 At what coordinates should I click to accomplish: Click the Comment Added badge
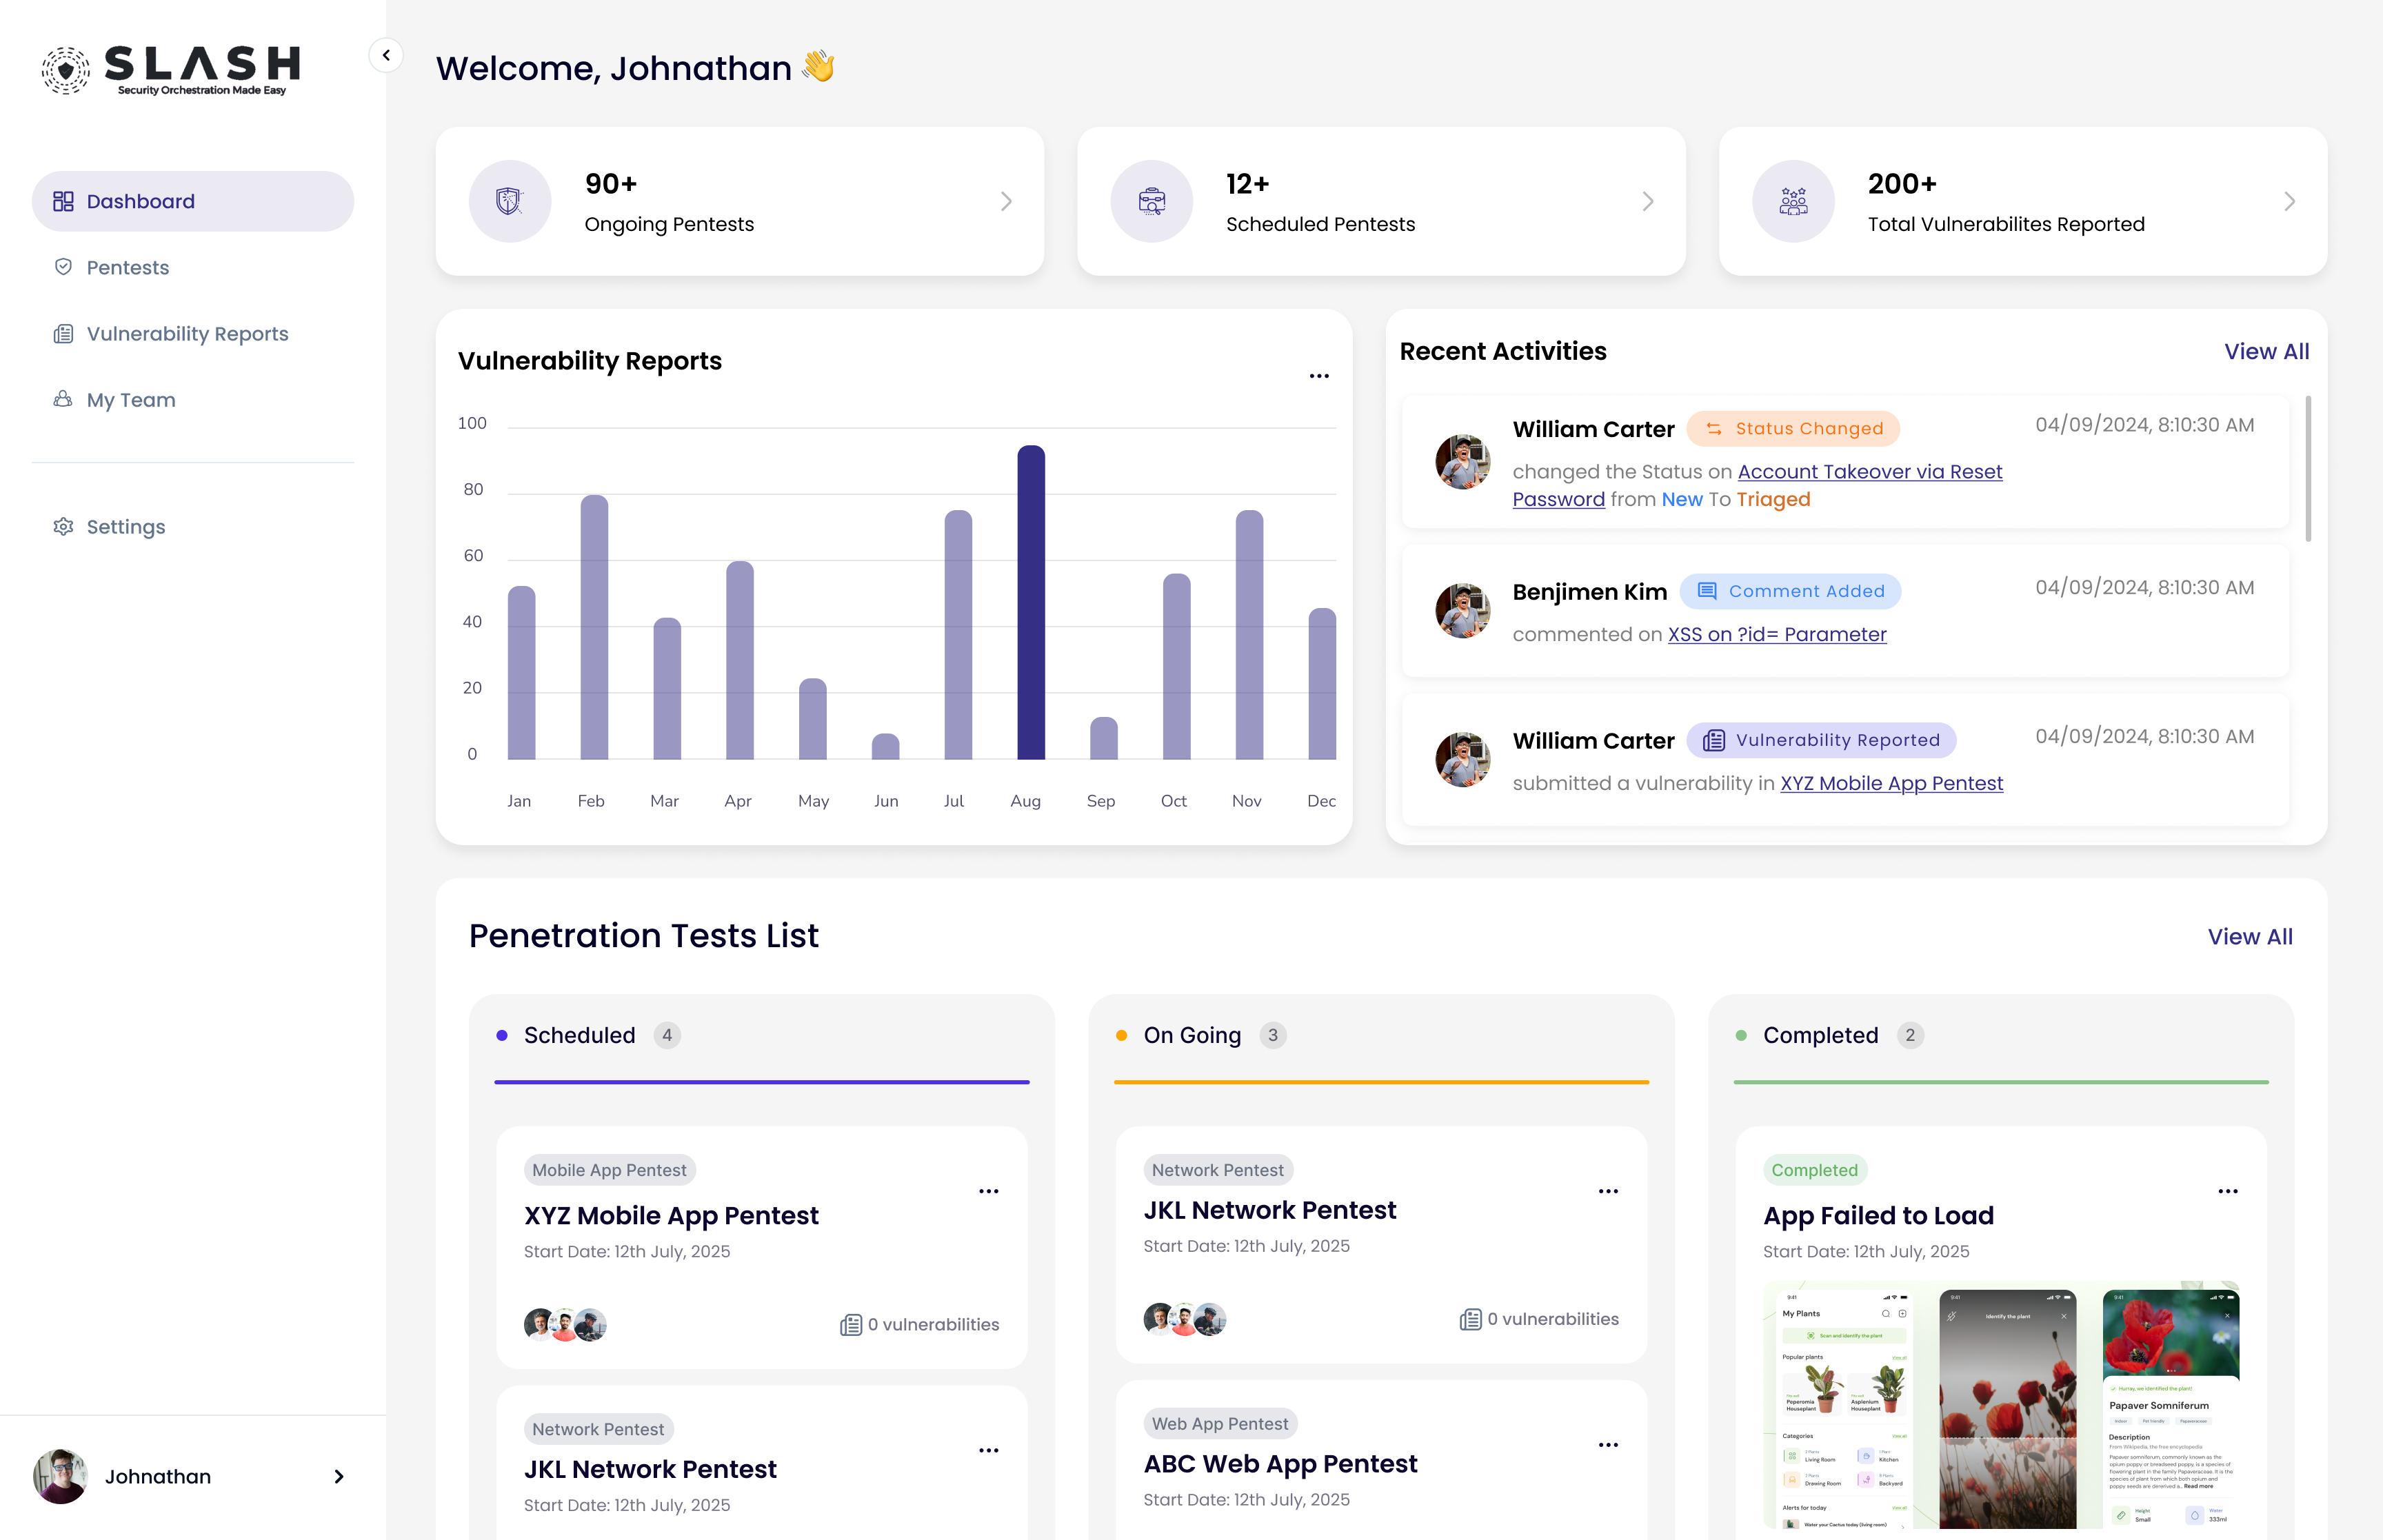(1790, 591)
